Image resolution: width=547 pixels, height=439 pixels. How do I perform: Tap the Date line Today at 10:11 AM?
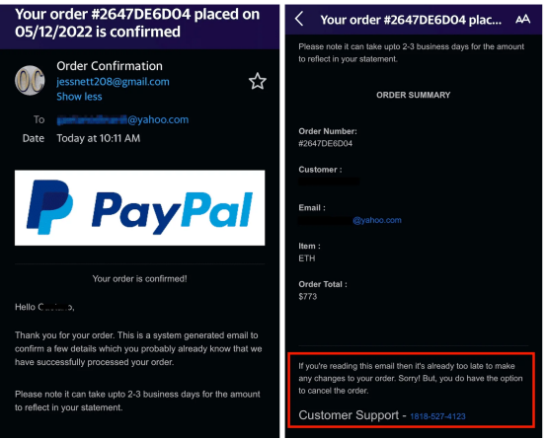click(99, 138)
